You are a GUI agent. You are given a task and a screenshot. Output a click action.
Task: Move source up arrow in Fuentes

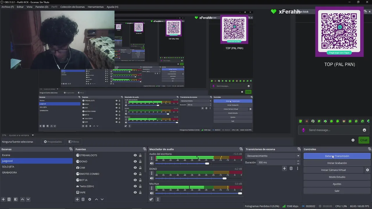(96, 199)
